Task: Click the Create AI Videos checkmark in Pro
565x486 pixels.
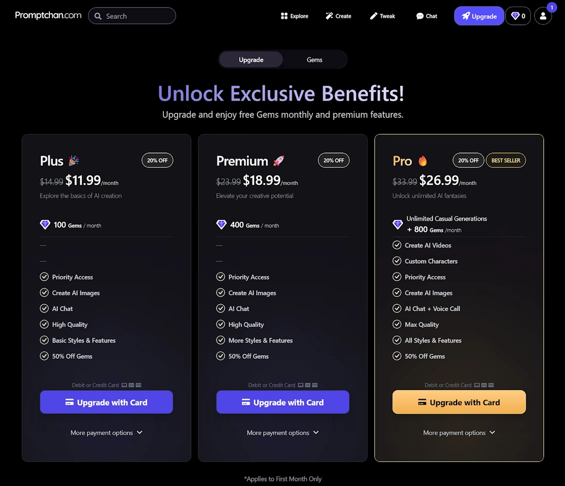Action: click(397, 245)
